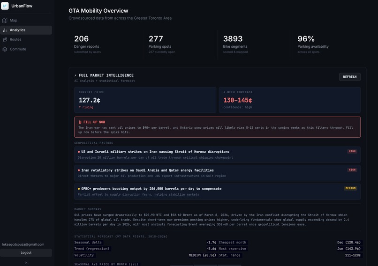Click the MEDIUM (±8.5¢) volatility value
This screenshot has width=378, height=266.
tap(202, 255)
